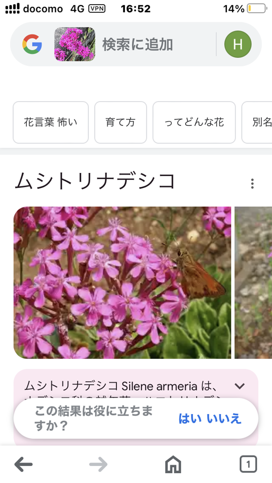272x483 pixels.
Task: Open the green H account avatar
Action: [x=238, y=44]
